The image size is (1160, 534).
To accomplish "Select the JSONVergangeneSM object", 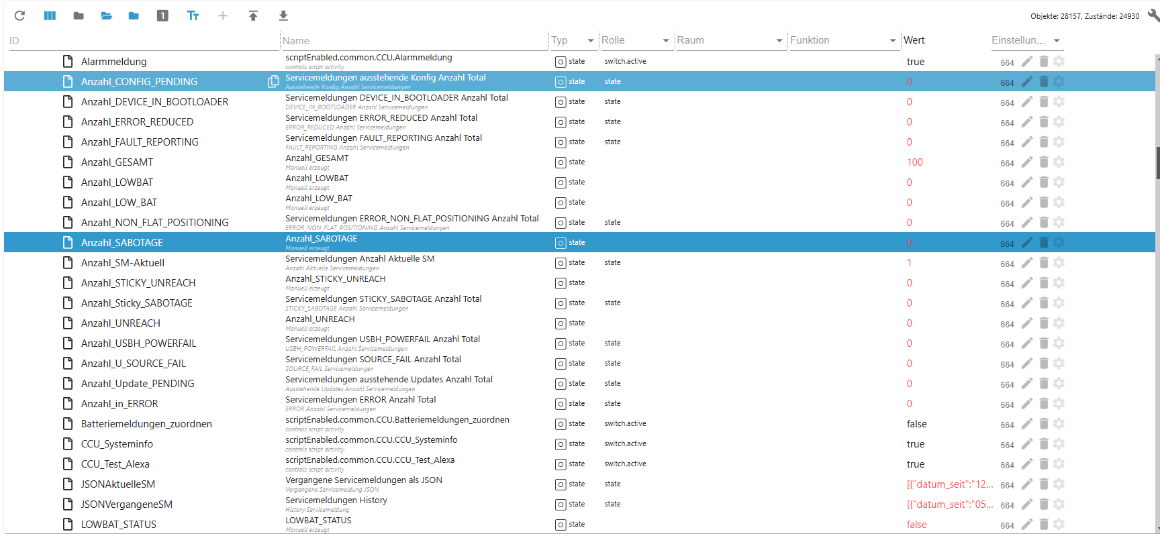I will click(x=579, y=504).
